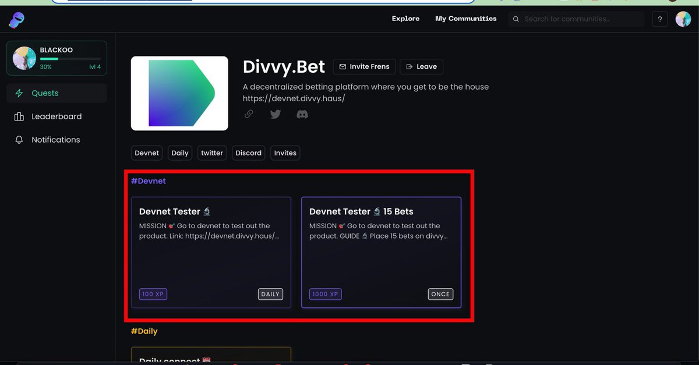This screenshot has height=365, width=699.
Task: Click the Leave community button
Action: tap(422, 66)
